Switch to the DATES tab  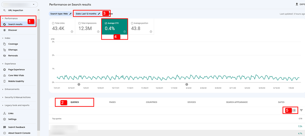coord(281,102)
